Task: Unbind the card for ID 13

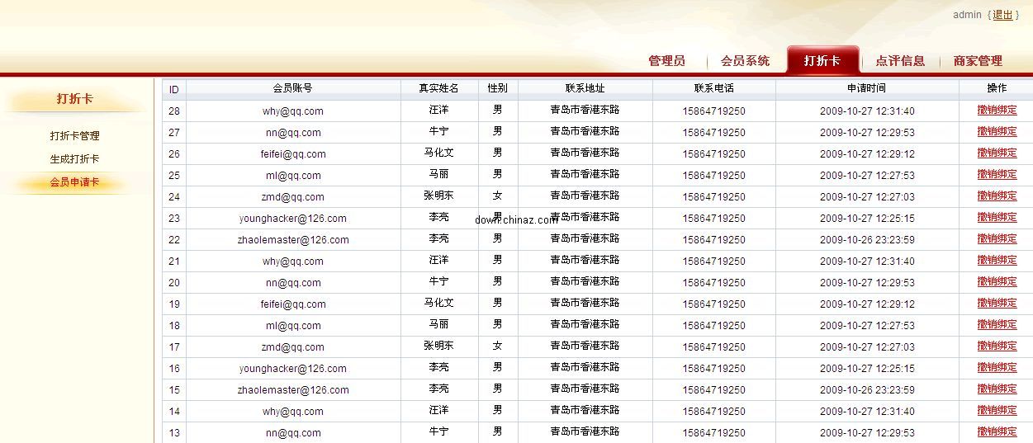Action: pos(997,431)
